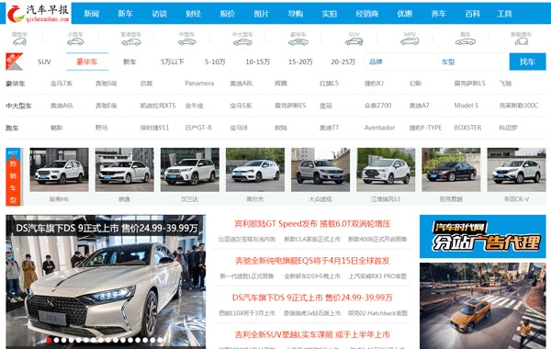Select the 小型车 car category icon
Screen dimensions: 551x349
[75, 39]
